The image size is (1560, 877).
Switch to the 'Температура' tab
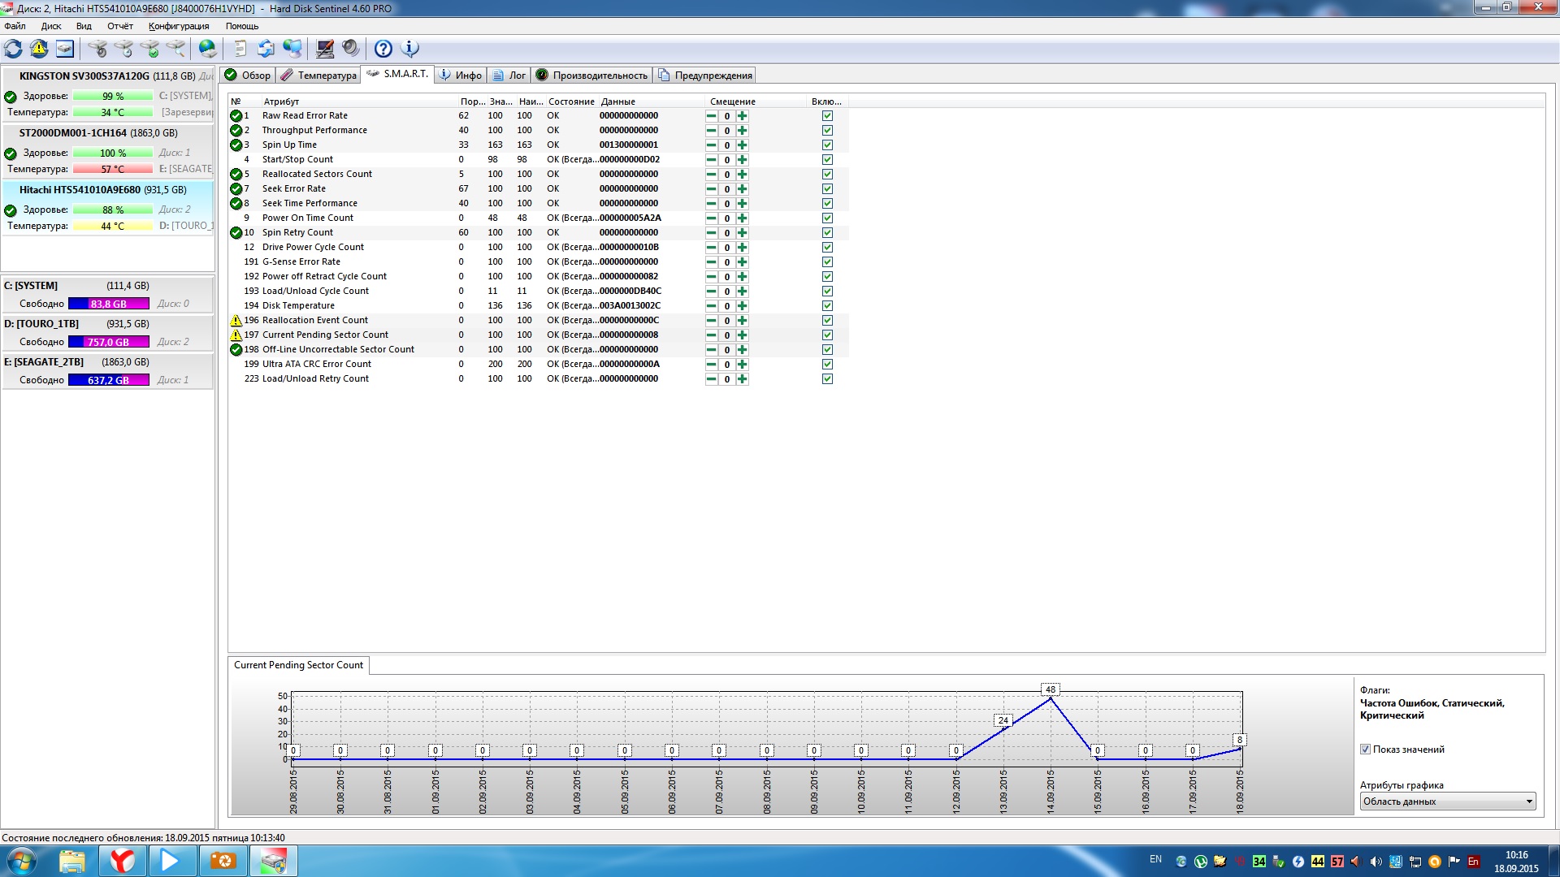(x=318, y=76)
